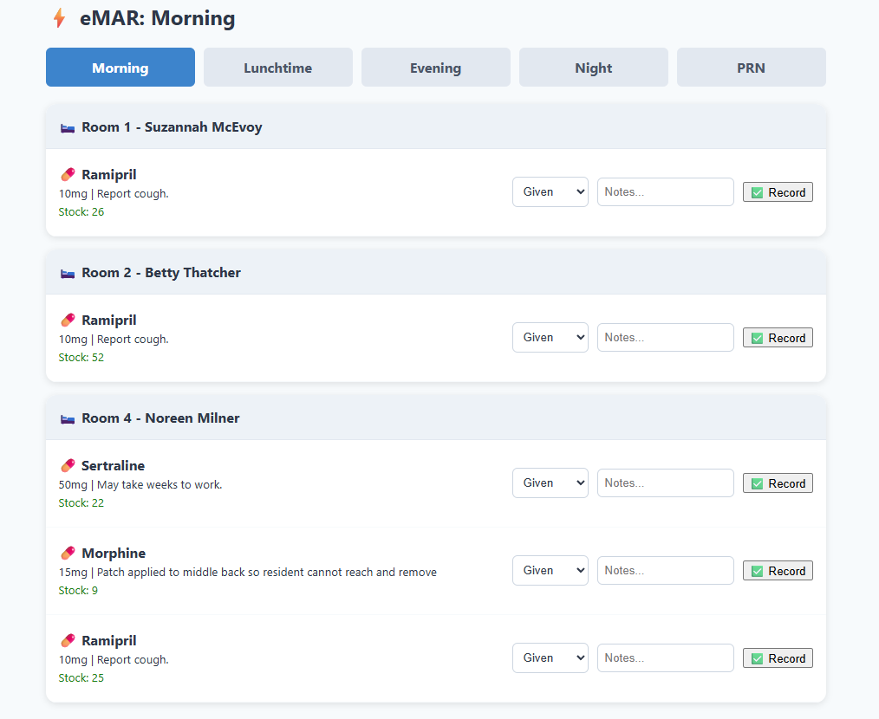The height and width of the screenshot is (719, 879).
Task: Select the Morning tab
Action: coord(120,68)
